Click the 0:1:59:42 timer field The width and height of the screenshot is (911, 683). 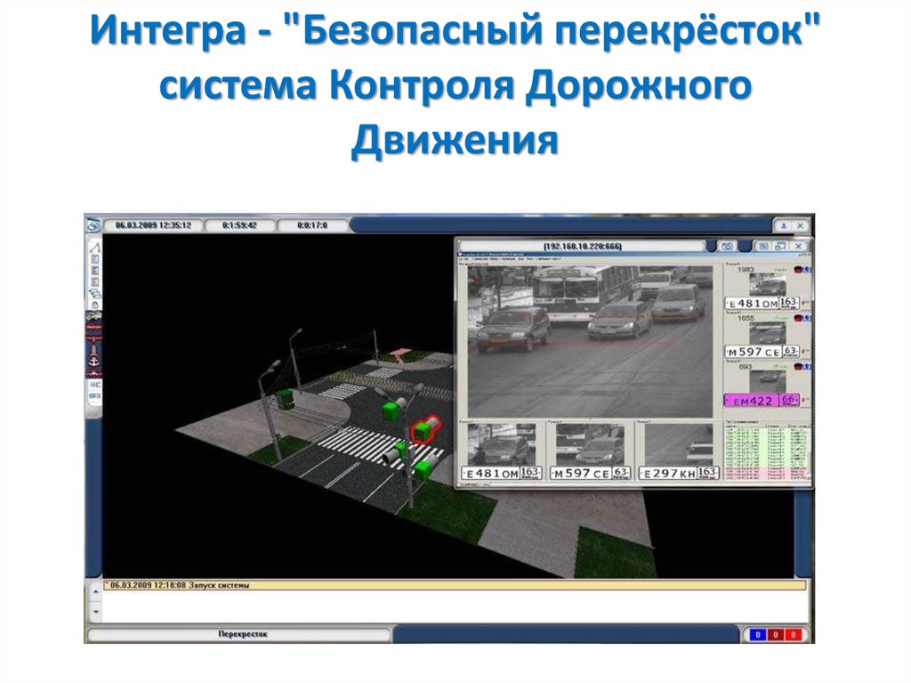(240, 225)
